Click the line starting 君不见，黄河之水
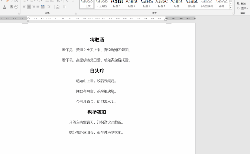The image size is (250, 154). coord(96,50)
